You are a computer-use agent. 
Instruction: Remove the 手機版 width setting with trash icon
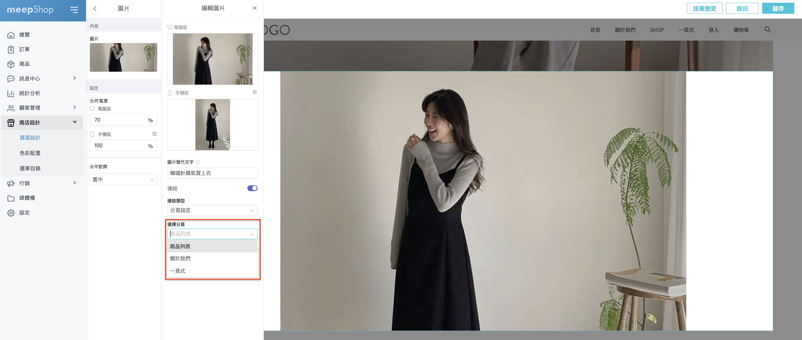[x=154, y=134]
